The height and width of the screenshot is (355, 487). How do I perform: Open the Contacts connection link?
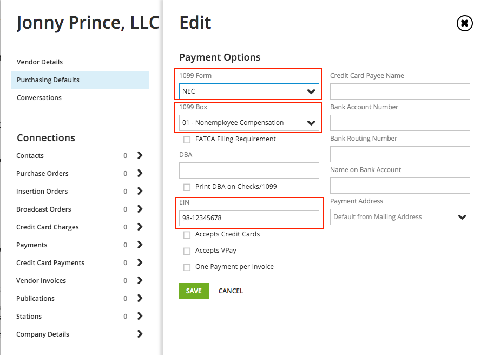tap(30, 156)
